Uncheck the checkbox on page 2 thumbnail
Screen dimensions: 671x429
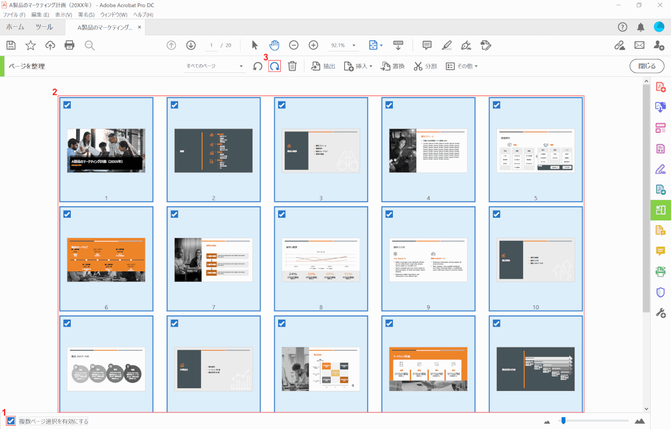174,105
